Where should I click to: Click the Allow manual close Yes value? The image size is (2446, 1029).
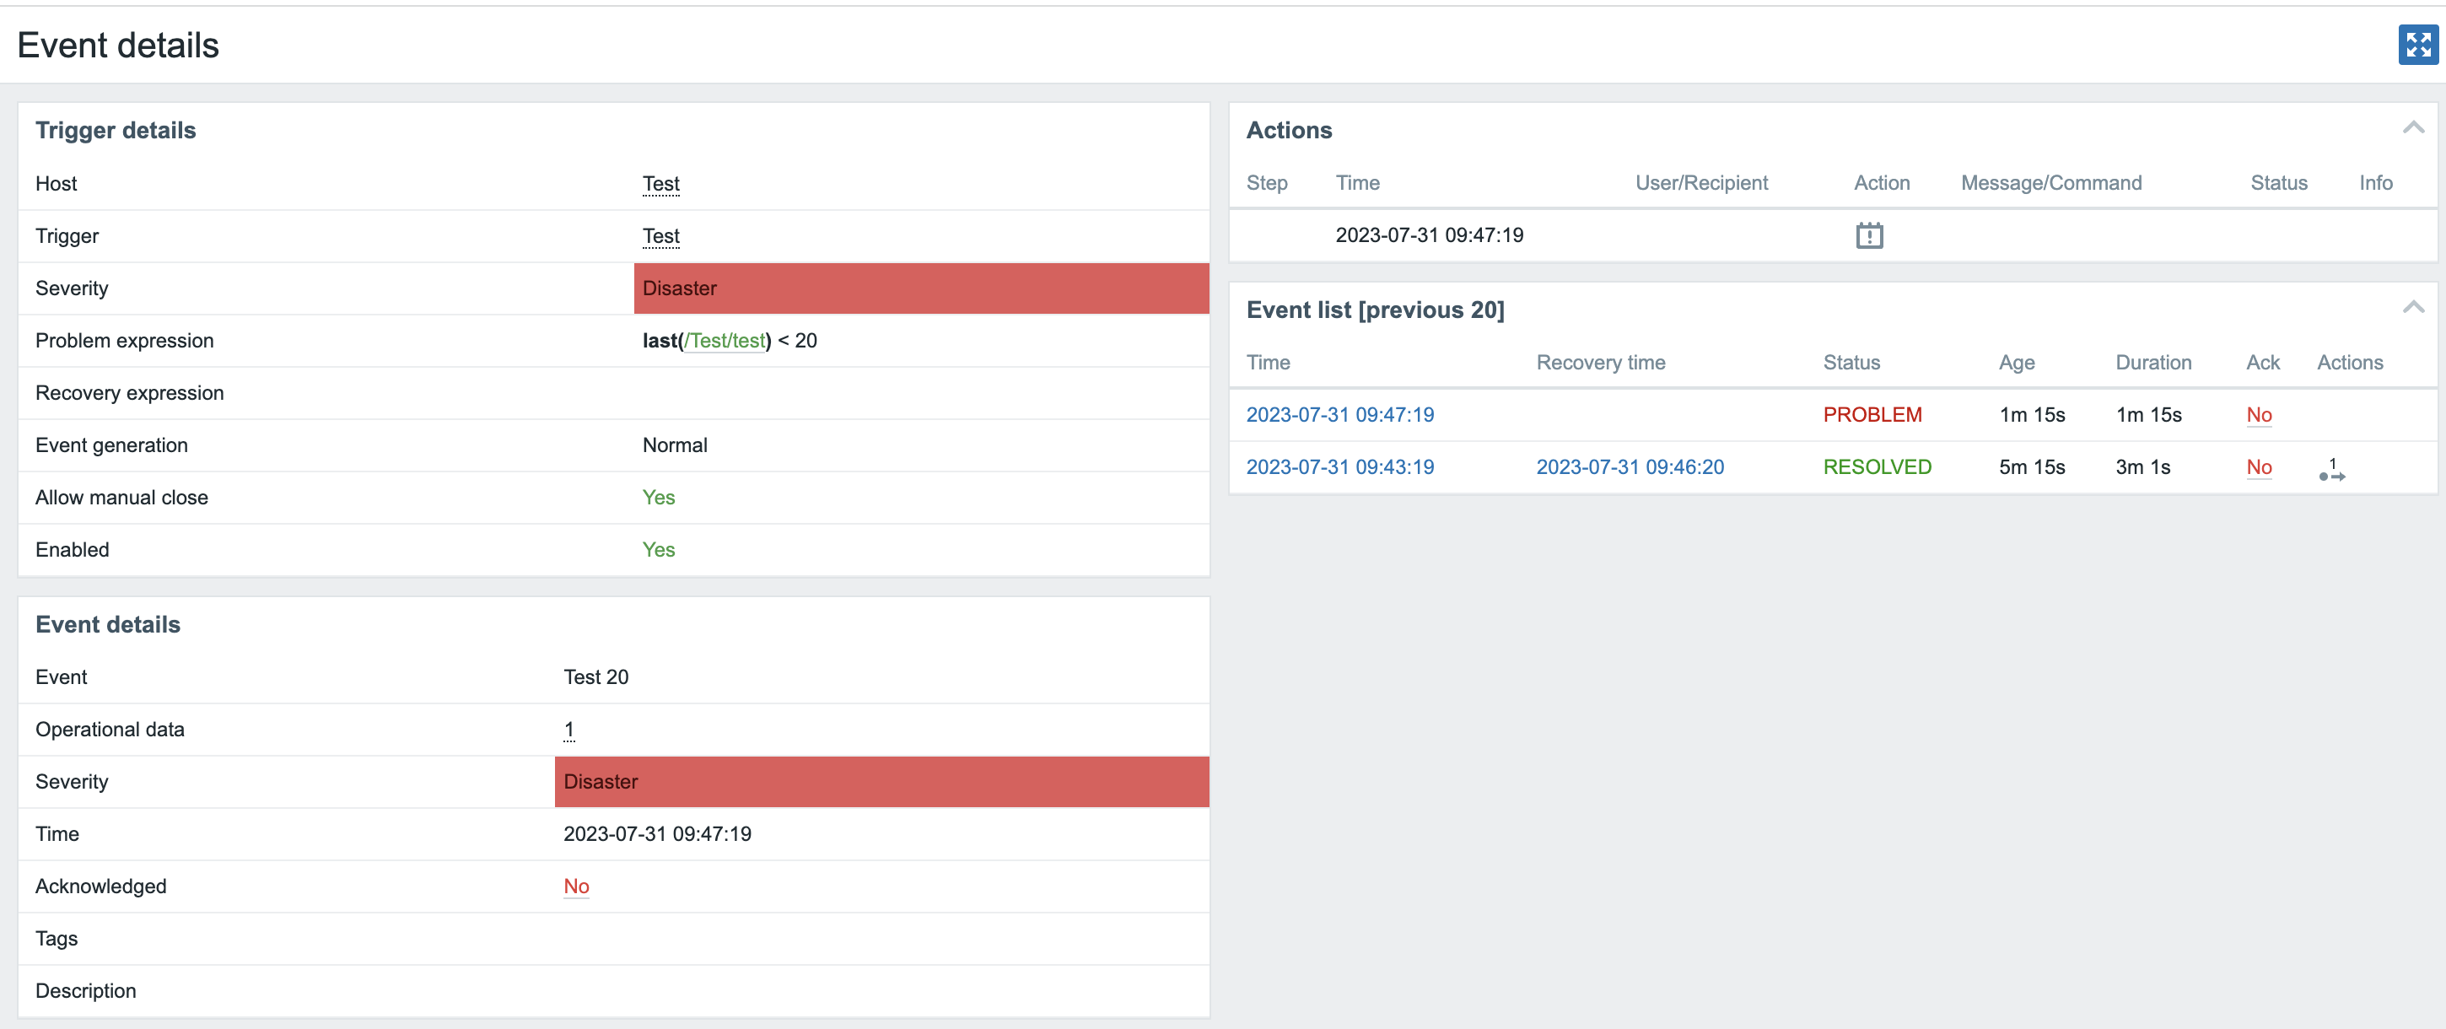pyautogui.click(x=658, y=498)
